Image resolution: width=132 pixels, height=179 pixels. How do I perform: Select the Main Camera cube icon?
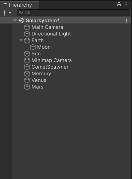tap(27, 27)
